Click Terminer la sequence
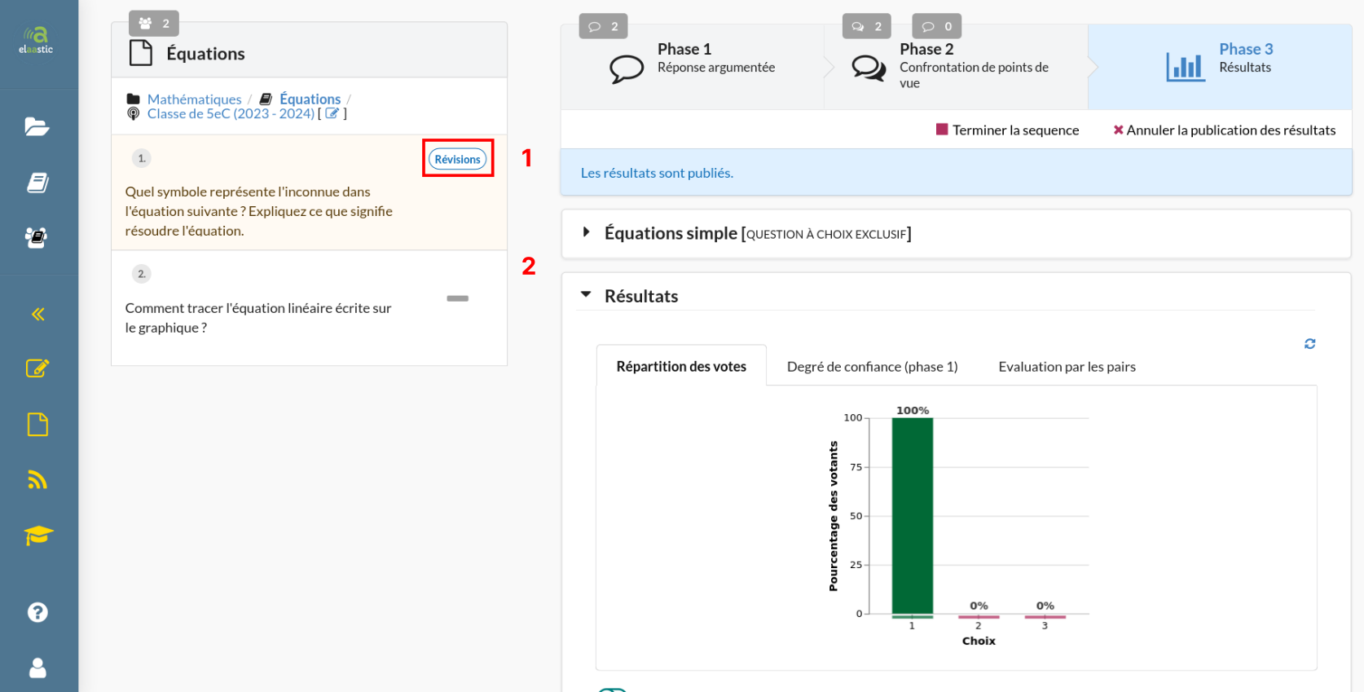Image resolution: width=1364 pixels, height=692 pixels. tap(1008, 130)
